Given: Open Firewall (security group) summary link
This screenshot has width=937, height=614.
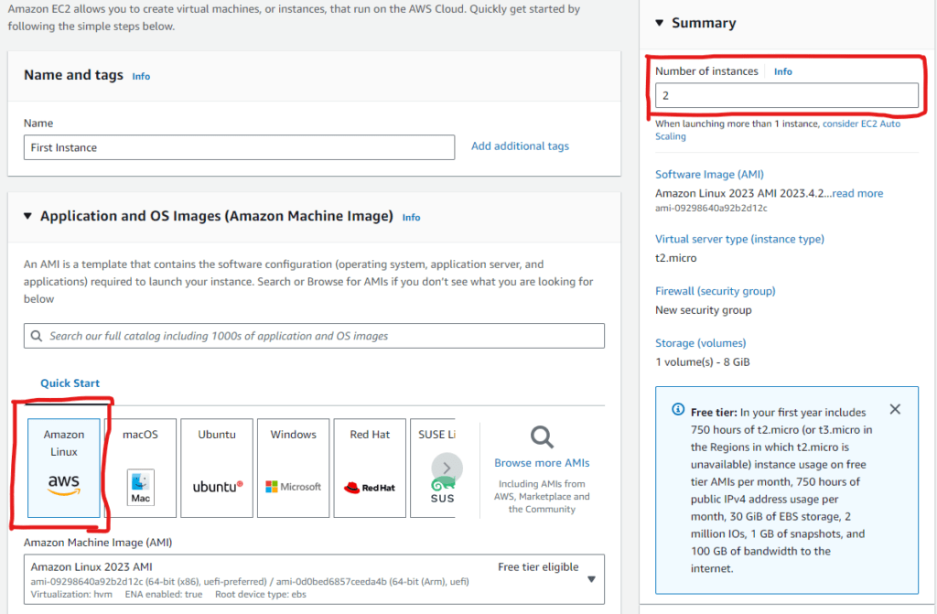Looking at the screenshot, I should pyautogui.click(x=716, y=291).
